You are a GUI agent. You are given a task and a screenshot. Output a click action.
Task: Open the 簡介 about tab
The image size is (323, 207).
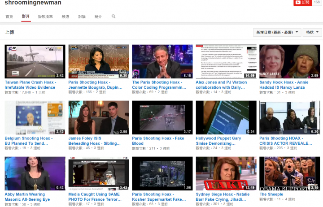click(98, 17)
